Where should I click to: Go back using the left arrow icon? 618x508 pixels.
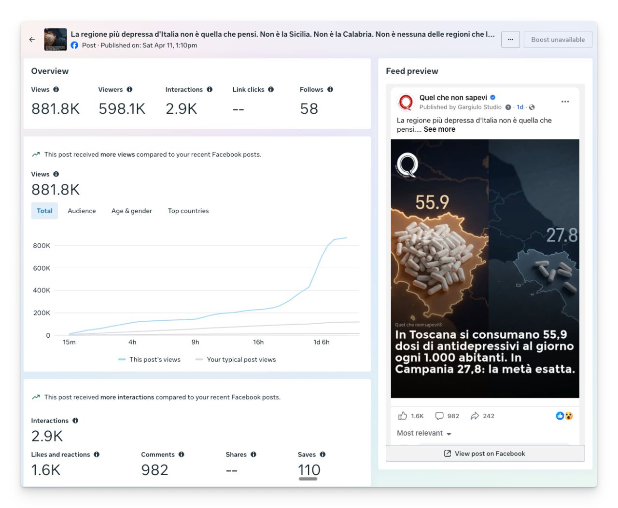pos(32,40)
